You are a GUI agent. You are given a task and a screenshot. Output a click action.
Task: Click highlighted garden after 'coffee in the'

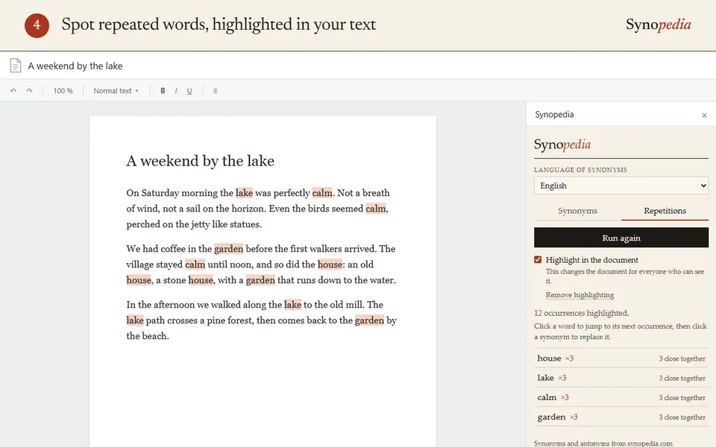[229, 249]
